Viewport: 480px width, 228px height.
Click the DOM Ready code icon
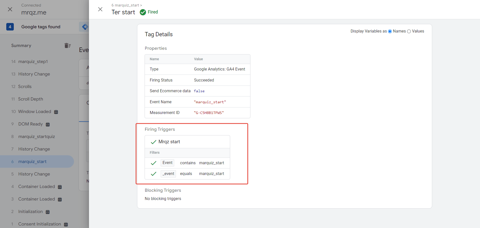[48, 124]
